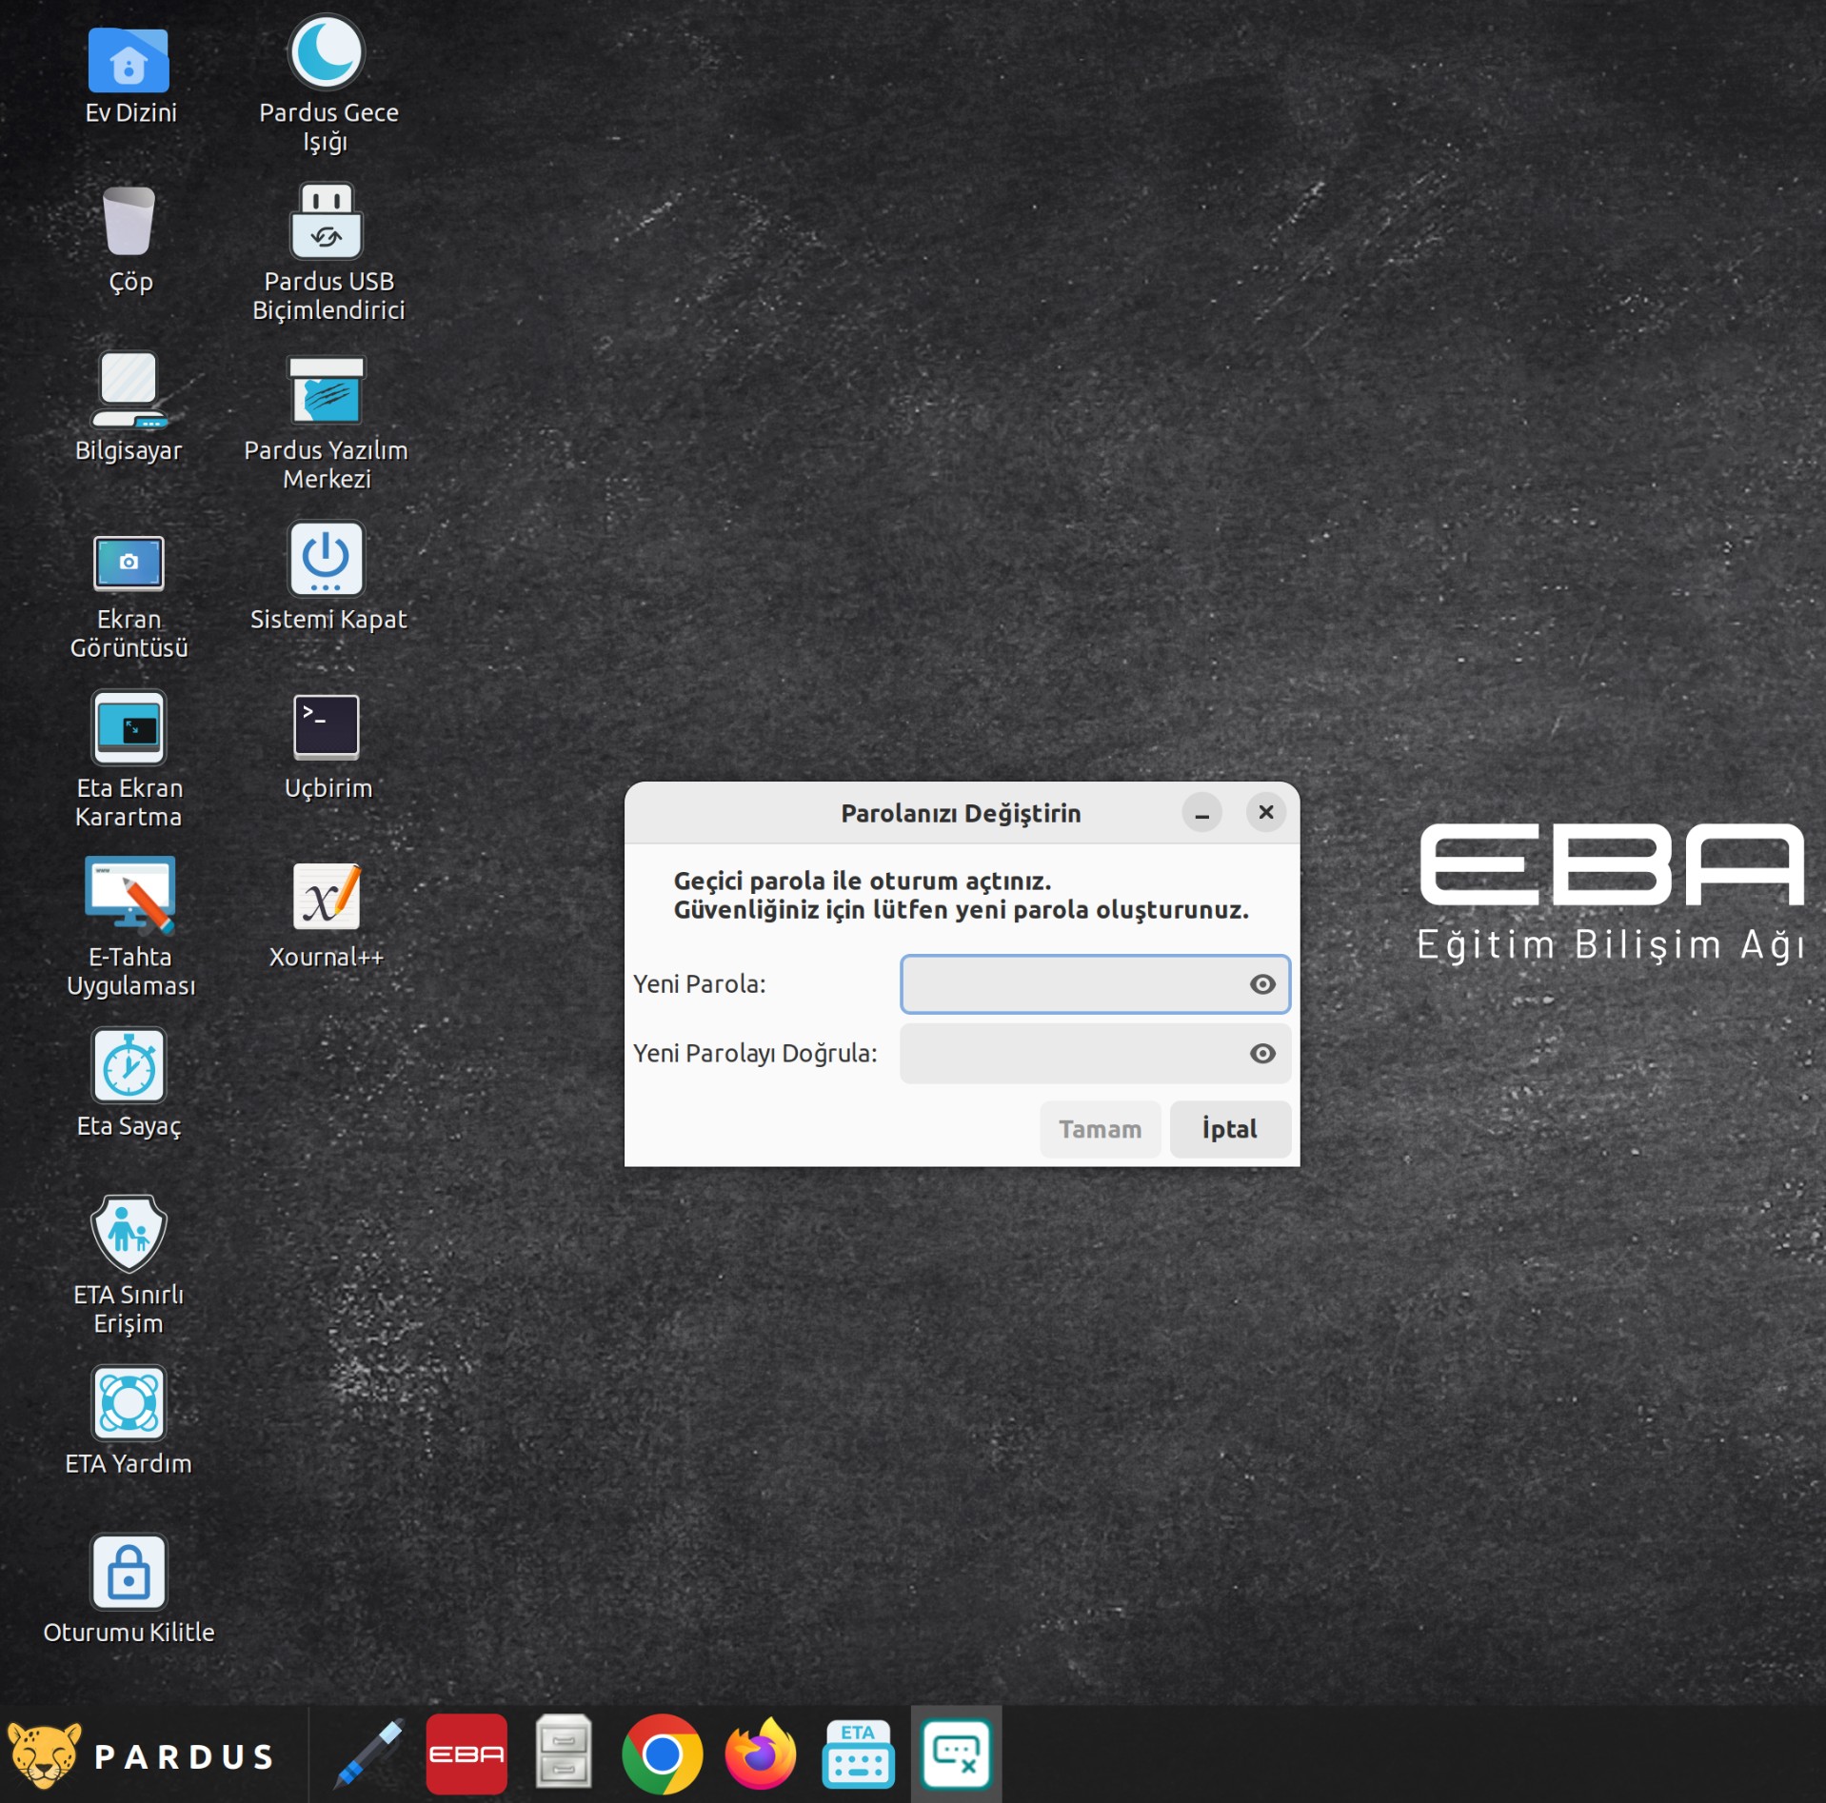Focus the Yeni Parola input field
1826x1803 pixels.
coord(1096,984)
